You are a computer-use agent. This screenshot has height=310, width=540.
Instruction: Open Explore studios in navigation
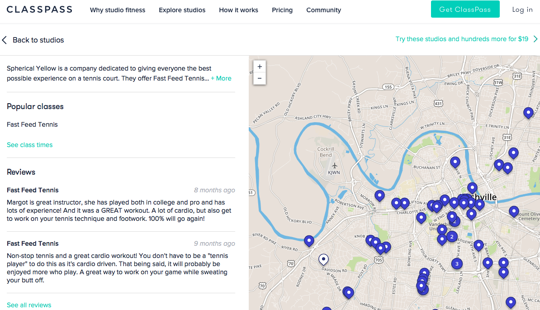click(182, 10)
